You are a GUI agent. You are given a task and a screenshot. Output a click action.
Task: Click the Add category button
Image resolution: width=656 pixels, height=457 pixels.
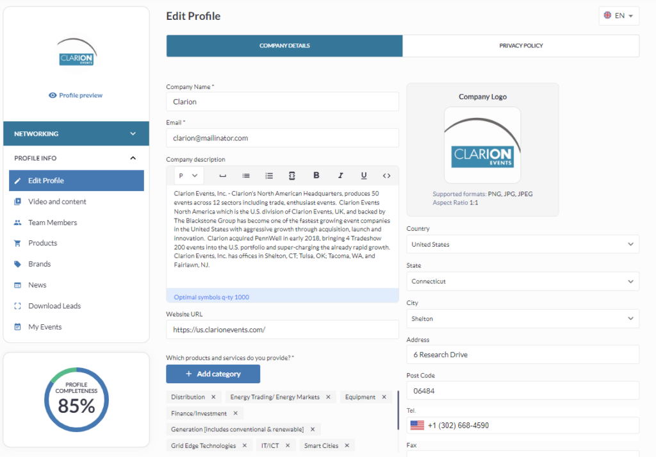point(213,374)
